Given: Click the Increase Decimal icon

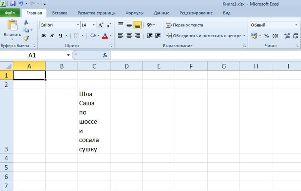Looking at the screenshot, I should [287, 36].
